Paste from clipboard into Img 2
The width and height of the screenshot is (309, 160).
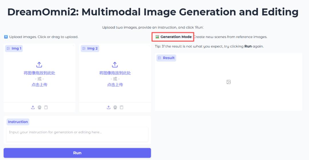pos(122,107)
